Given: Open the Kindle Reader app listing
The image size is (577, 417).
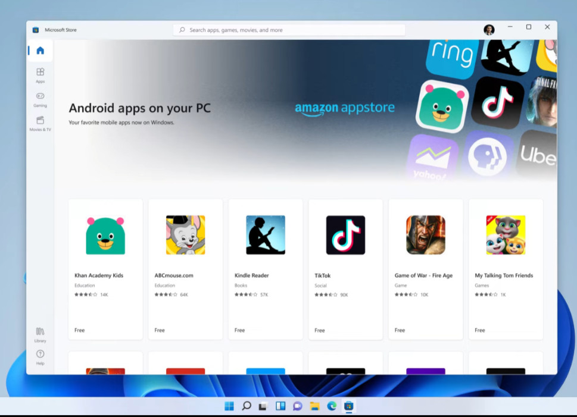Looking at the screenshot, I should pyautogui.click(x=266, y=269).
